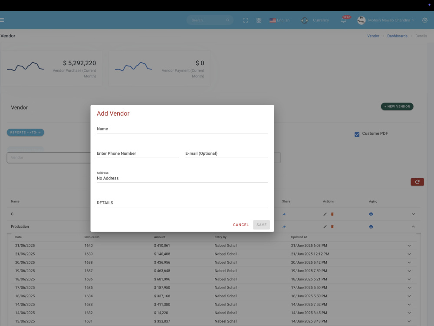434x326 pixels.
Task: Focus the Enter Phone Number field
Action: coord(138,153)
